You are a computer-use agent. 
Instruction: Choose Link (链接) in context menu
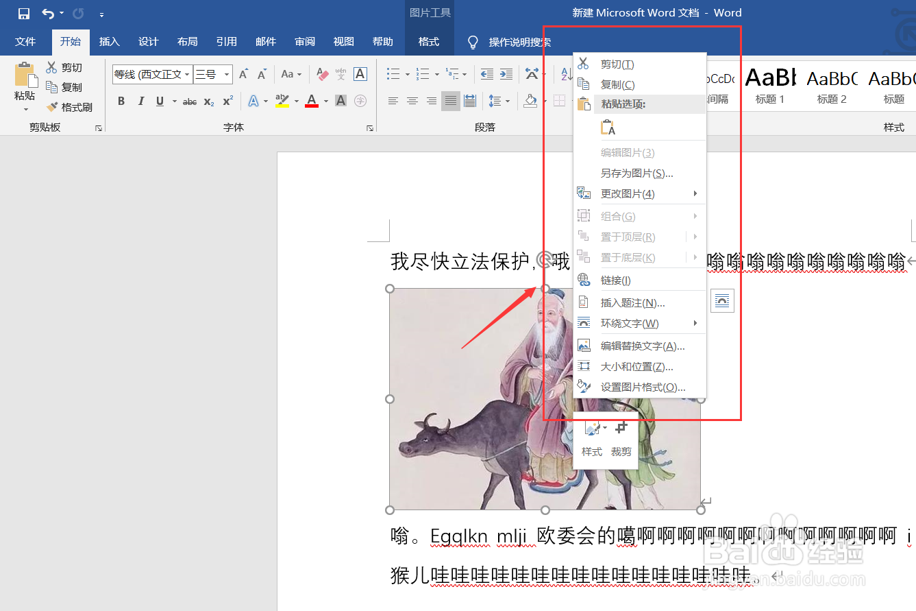(x=639, y=280)
